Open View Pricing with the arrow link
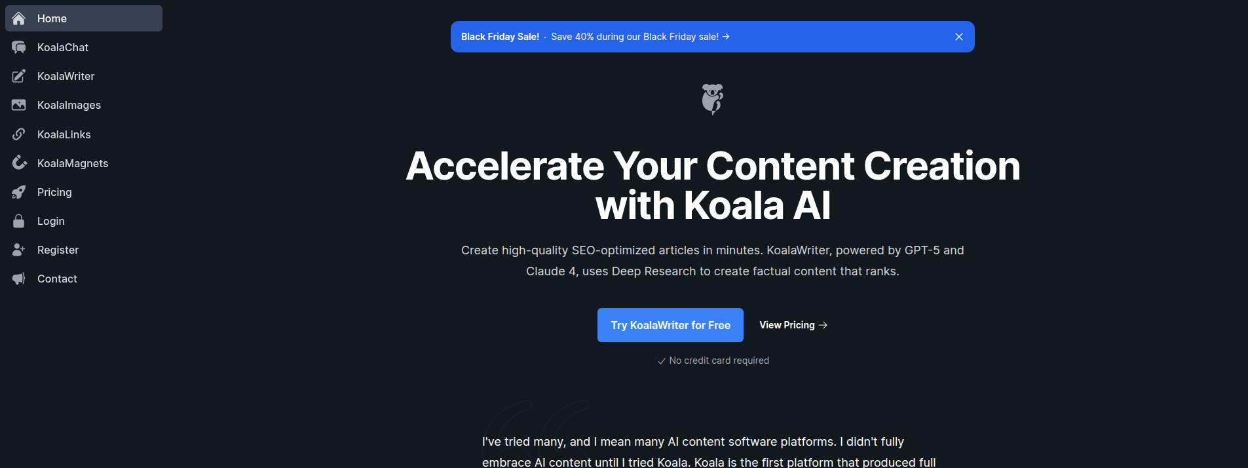1248x468 pixels. coord(793,324)
